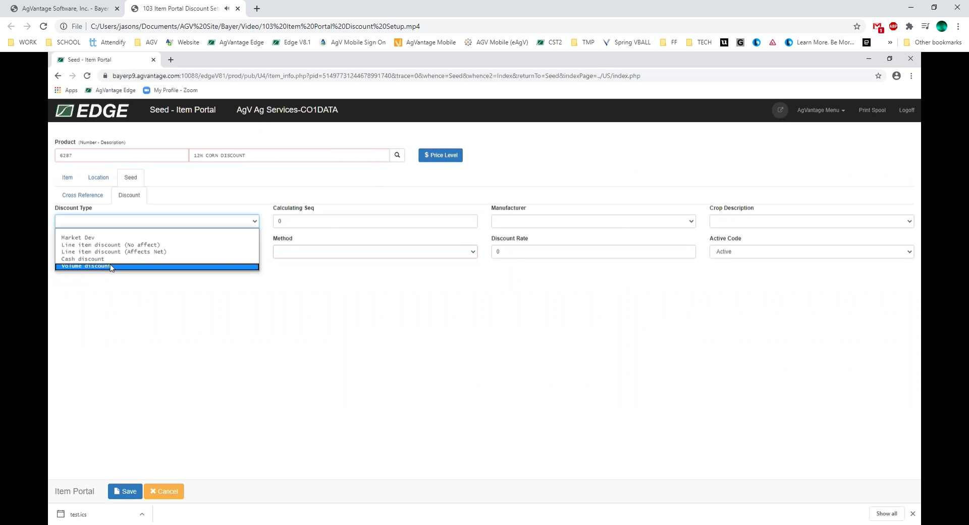Click the pop-out icon beside AgVantage Menu

tap(780, 110)
